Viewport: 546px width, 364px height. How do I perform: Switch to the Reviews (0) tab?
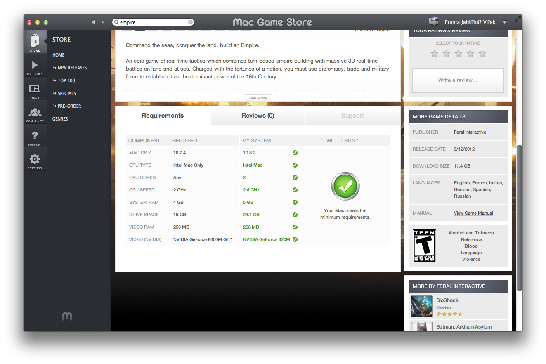coord(258,116)
